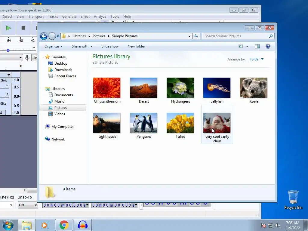The image size is (308, 231).
Task: Click the Solo button on Audacity track
Action: 5,80
